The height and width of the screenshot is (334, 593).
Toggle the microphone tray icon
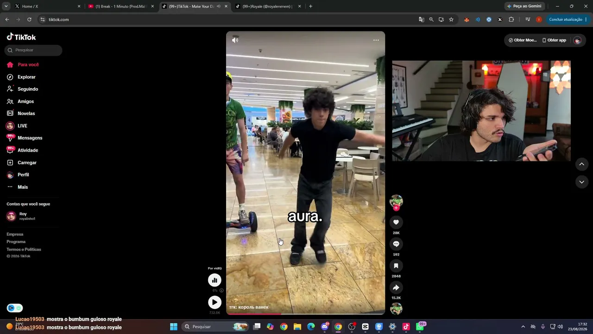coord(543,327)
